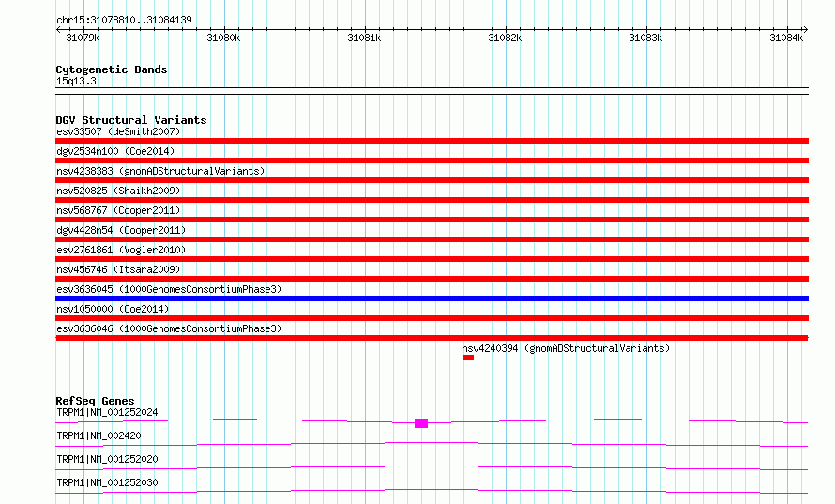Click red bar under dgv4428n54
835x504 pixels.
[432, 239]
